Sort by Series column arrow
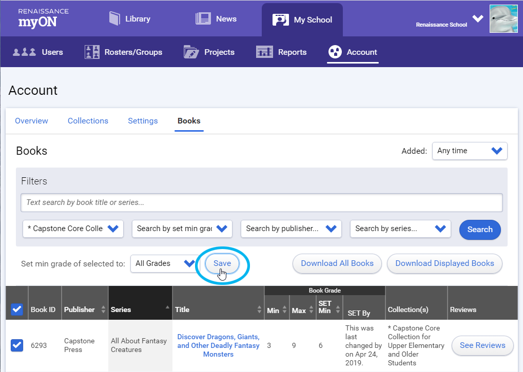The height and width of the screenshot is (372, 523). click(x=167, y=307)
